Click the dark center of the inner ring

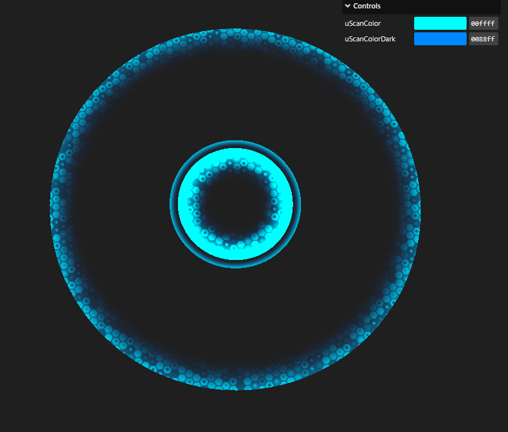[236, 204]
